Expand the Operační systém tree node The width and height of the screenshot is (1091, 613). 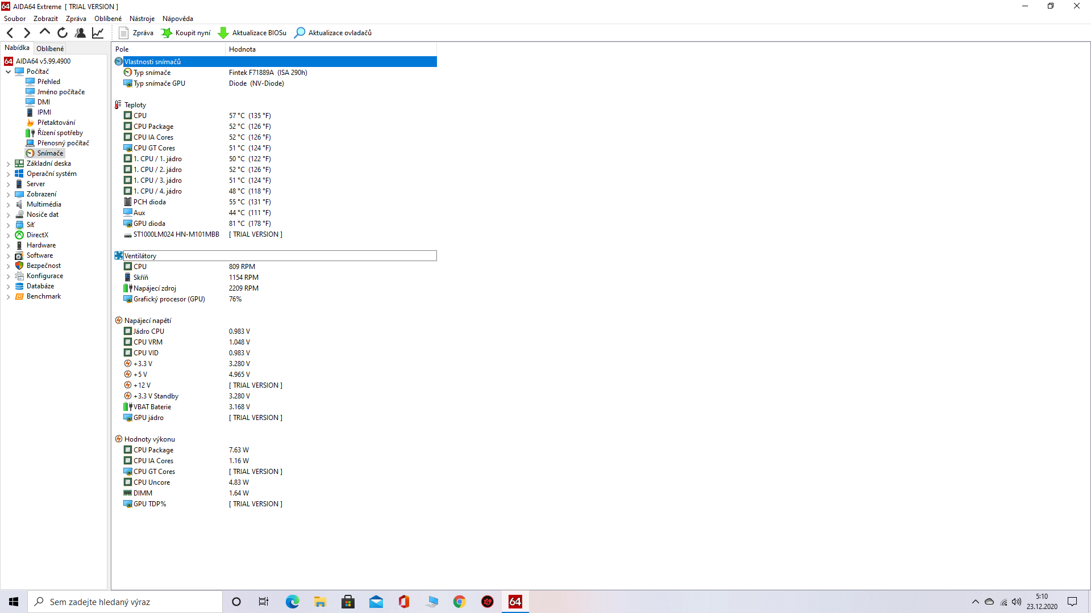tap(8, 174)
